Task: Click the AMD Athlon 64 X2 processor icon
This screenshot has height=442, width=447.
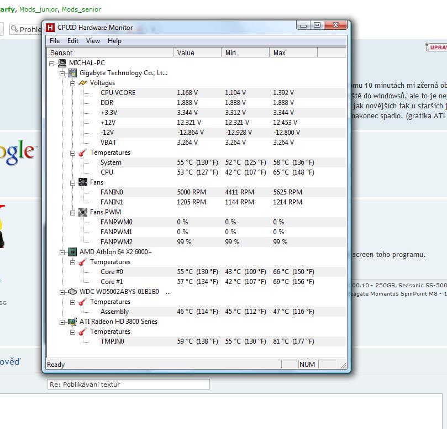Action: [x=72, y=252]
